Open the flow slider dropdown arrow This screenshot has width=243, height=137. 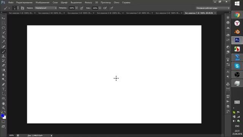(x=100, y=8)
